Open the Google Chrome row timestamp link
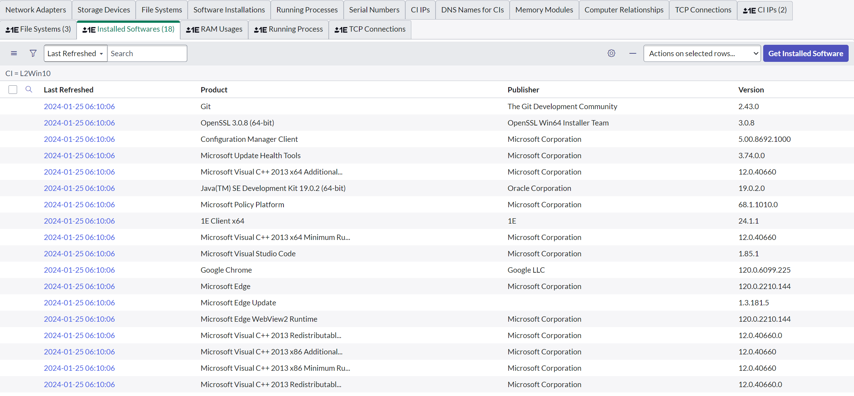This screenshot has height=396, width=854. 79,270
